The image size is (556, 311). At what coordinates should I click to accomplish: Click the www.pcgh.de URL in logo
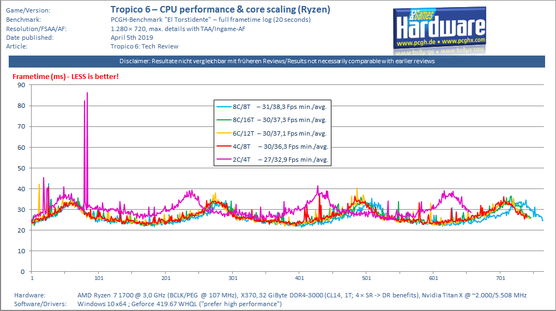point(416,43)
